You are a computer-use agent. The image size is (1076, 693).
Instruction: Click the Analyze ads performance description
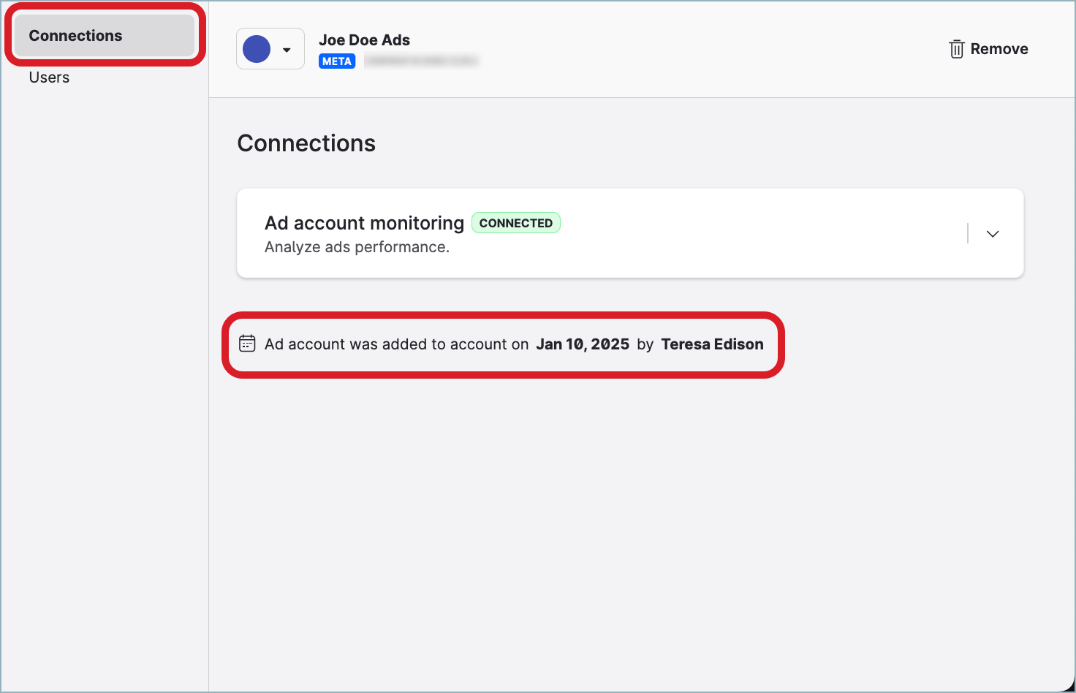[357, 247]
